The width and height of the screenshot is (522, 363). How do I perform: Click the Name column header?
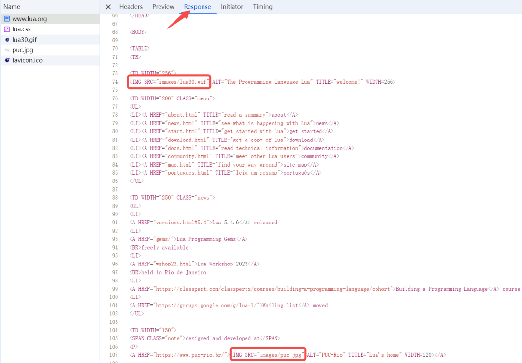point(12,7)
